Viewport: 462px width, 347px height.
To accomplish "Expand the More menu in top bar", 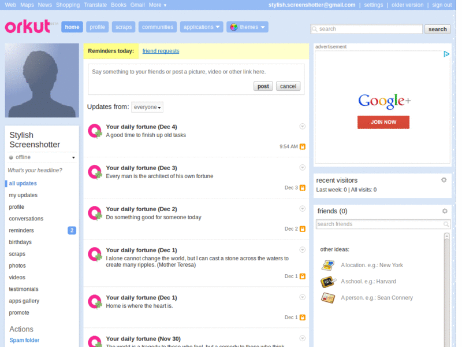I will click(157, 5).
